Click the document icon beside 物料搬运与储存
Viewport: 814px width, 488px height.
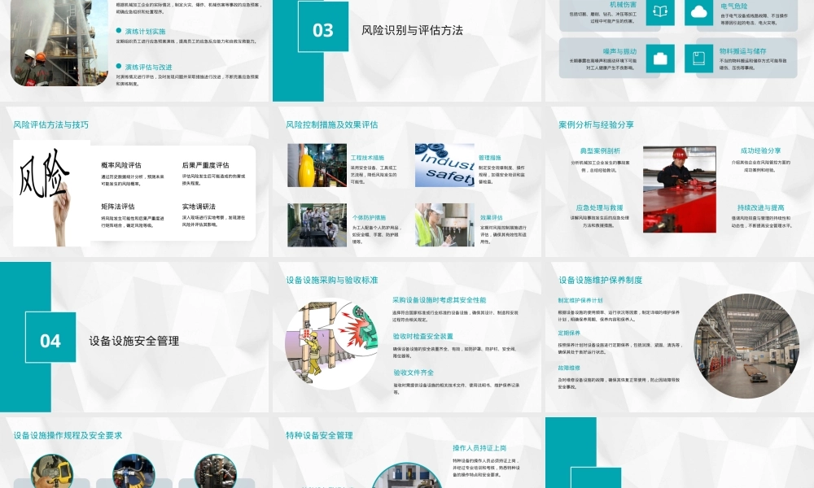[698, 58]
